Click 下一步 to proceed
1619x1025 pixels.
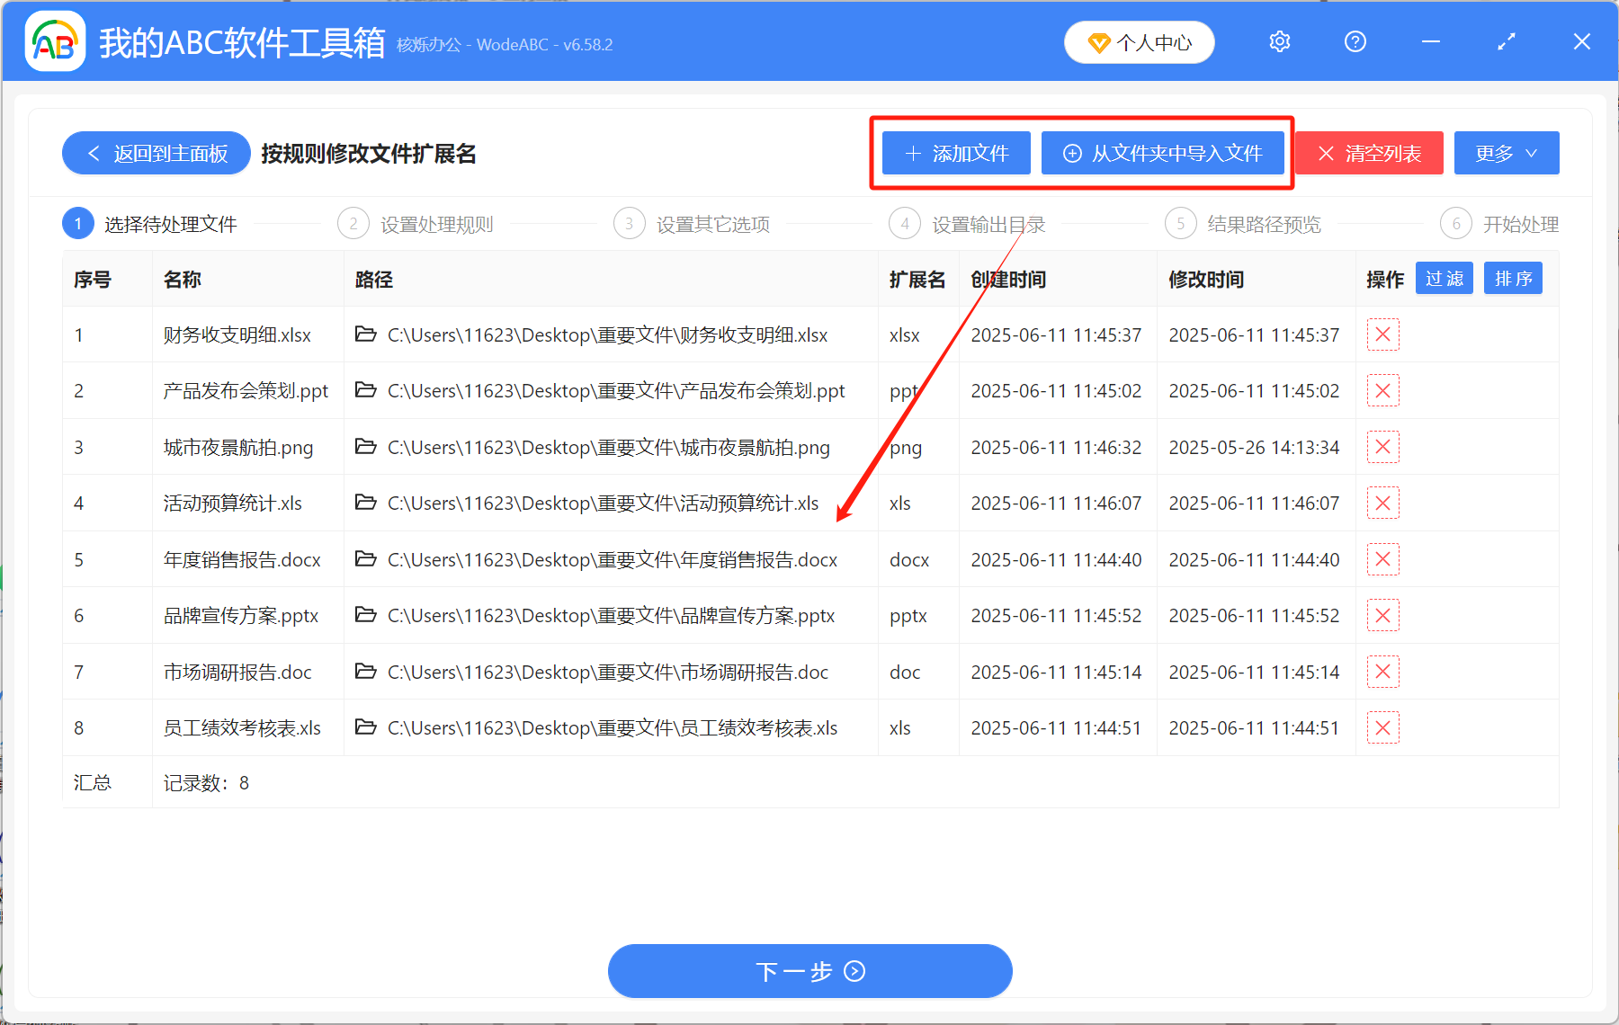tap(809, 971)
